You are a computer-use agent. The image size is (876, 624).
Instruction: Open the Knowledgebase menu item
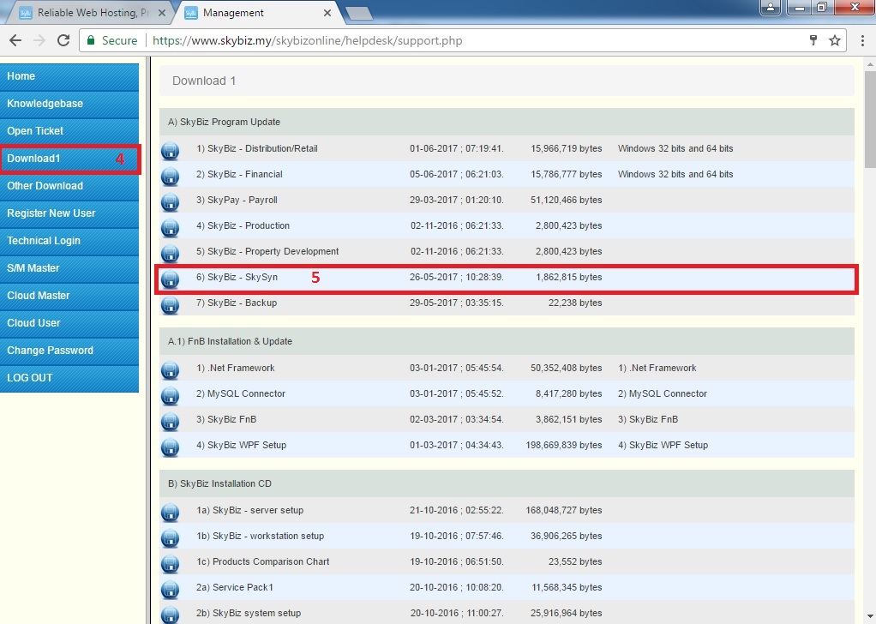tap(69, 104)
